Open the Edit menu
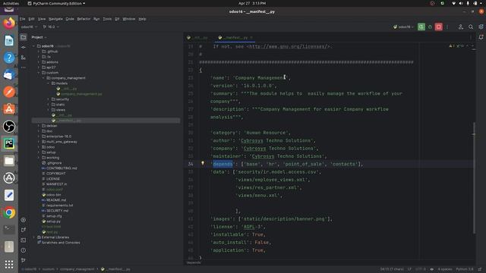Viewport: 486px width, 273px height. (x=31, y=19)
